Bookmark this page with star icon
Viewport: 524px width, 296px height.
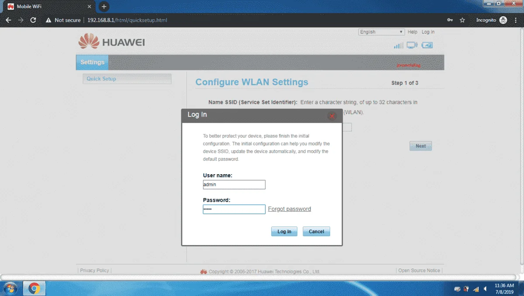click(x=462, y=20)
